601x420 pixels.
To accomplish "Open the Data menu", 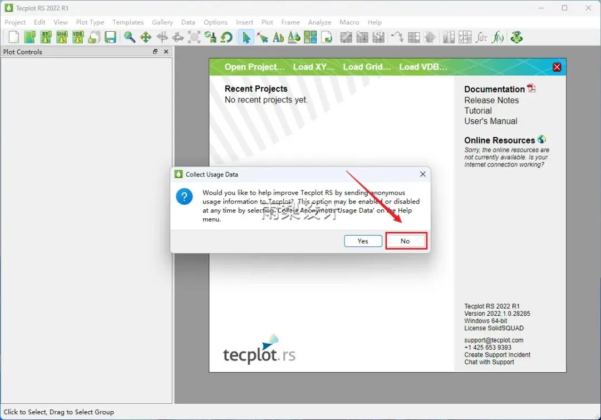I will (x=188, y=22).
